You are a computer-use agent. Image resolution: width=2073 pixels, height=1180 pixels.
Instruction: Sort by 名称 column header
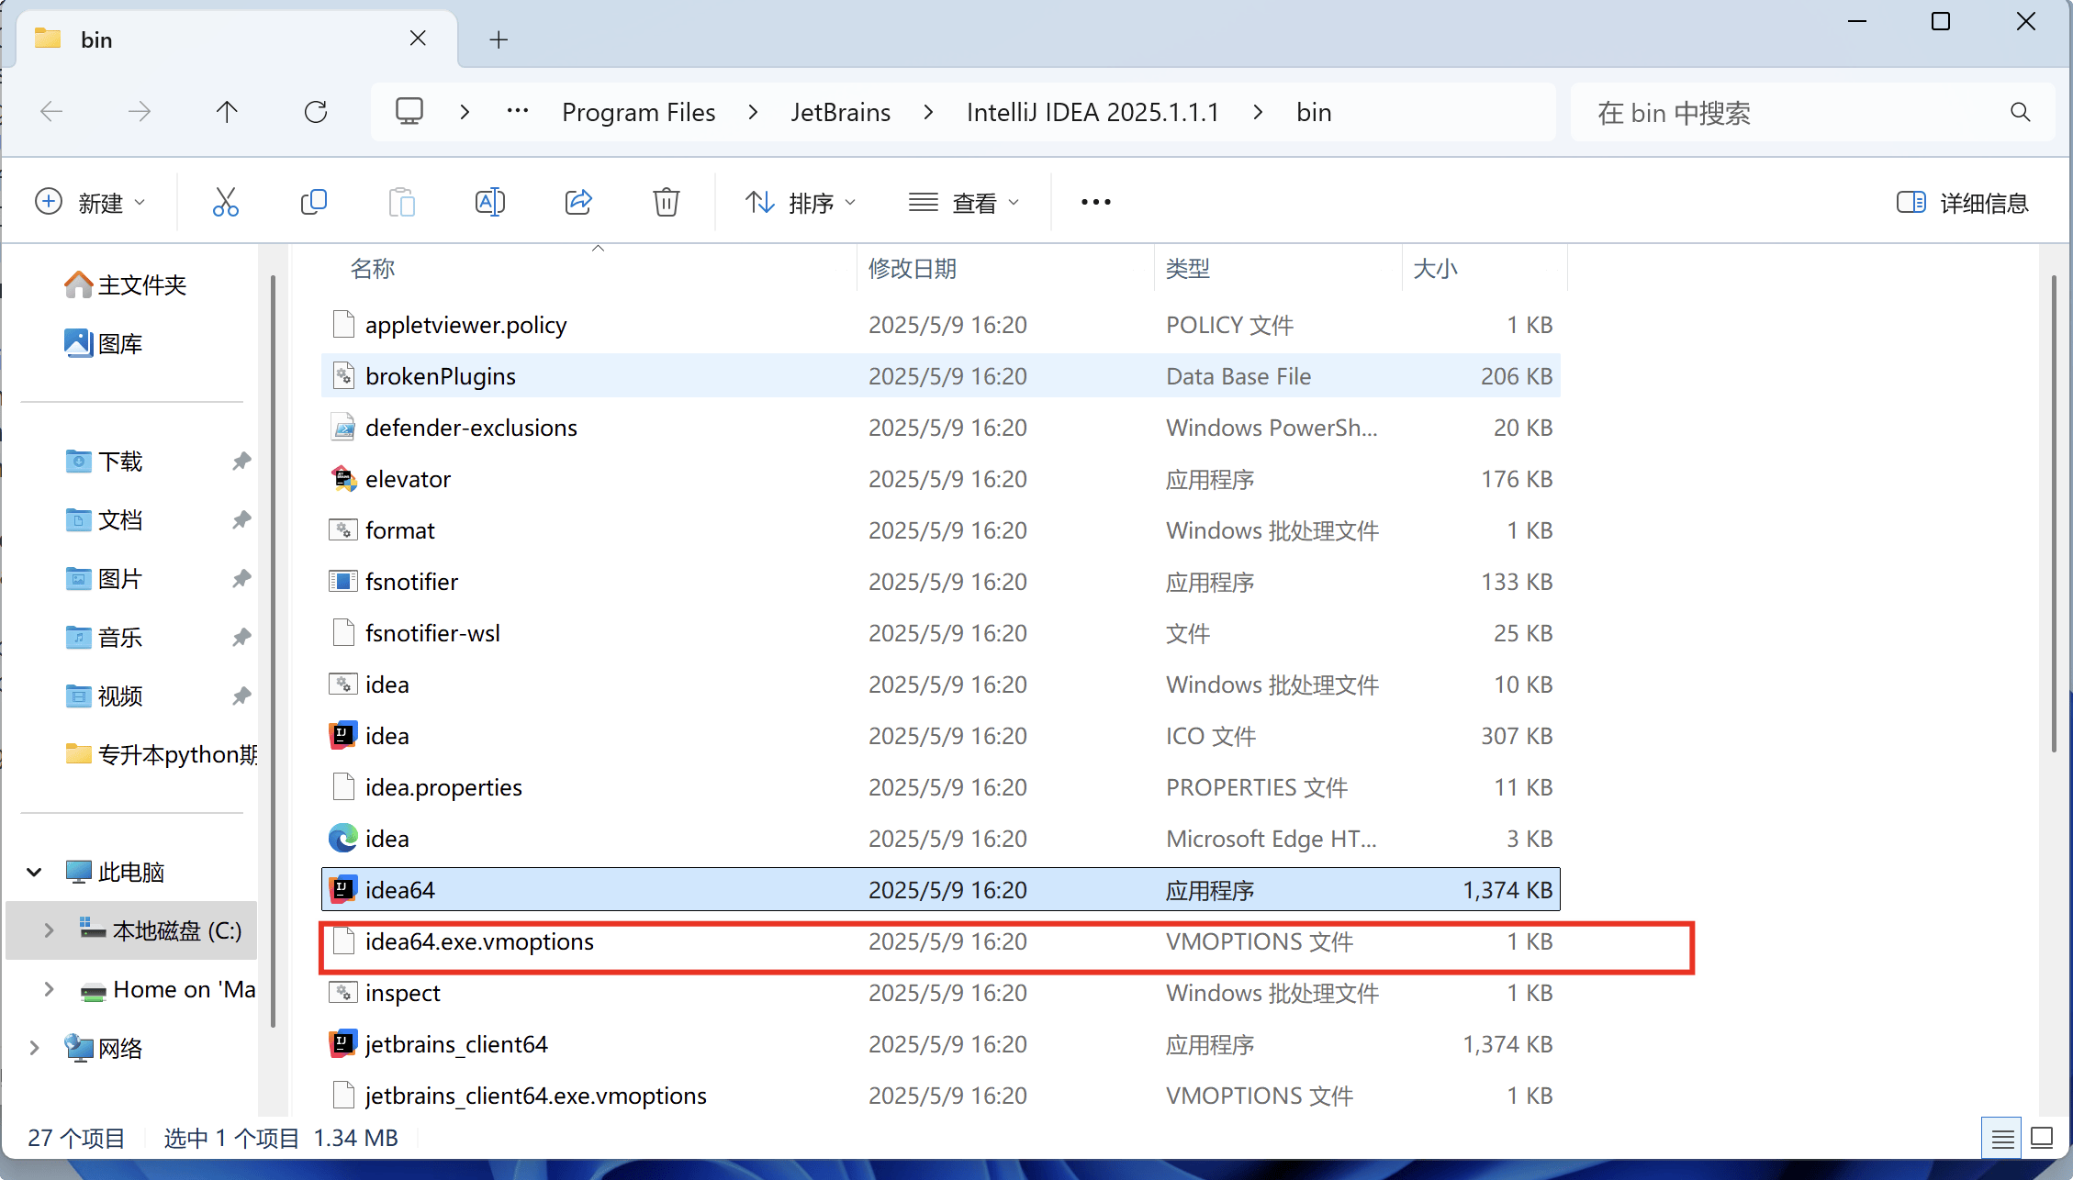tap(373, 269)
